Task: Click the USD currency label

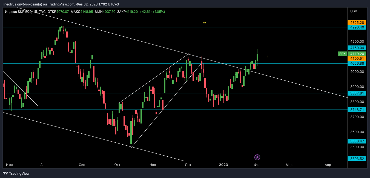Action: click(x=354, y=11)
